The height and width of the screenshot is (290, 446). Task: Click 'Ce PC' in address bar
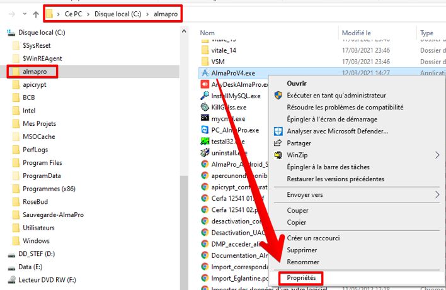coord(73,14)
